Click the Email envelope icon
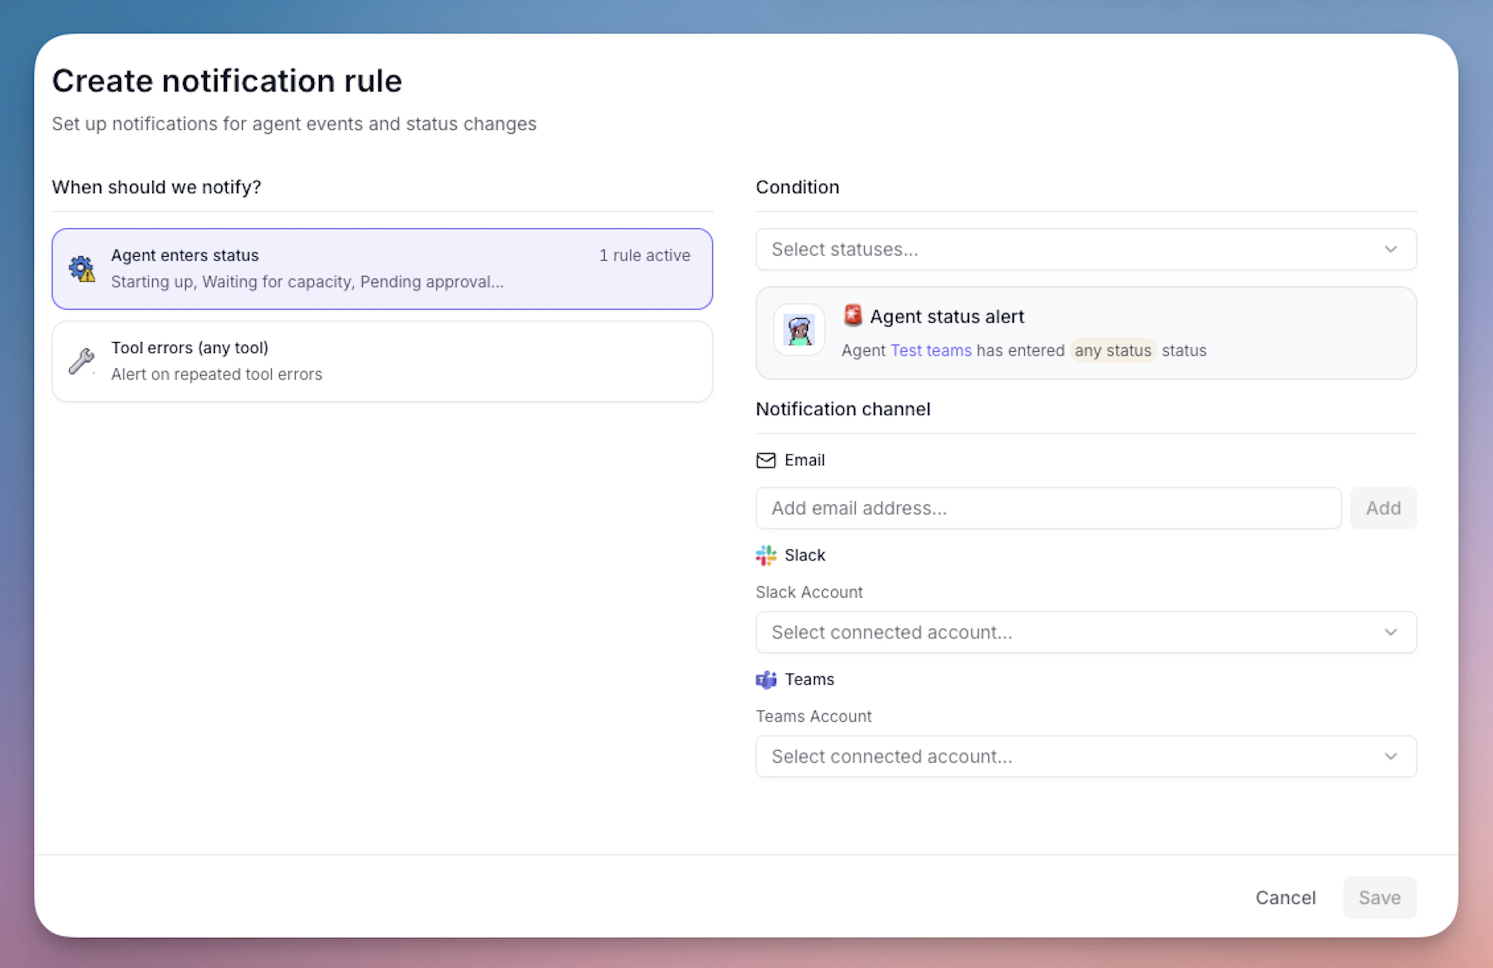 coord(765,460)
